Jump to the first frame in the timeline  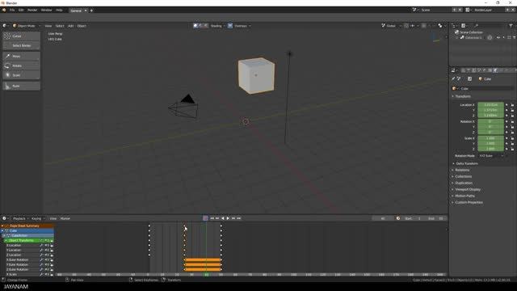click(x=212, y=218)
